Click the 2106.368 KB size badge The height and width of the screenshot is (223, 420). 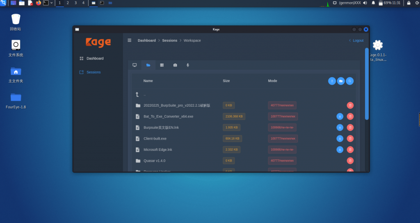234,116
